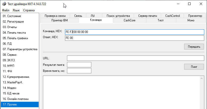Screen dimensions: 207x109
Task: Maximize the Тест драйвера ККТ window
Action: coord(189,4)
